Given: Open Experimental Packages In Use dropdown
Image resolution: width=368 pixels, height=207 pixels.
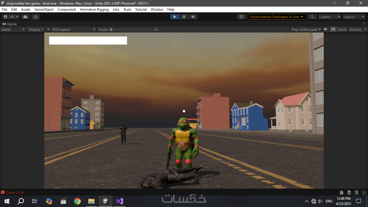Looking at the screenshot, I should click(277, 17).
